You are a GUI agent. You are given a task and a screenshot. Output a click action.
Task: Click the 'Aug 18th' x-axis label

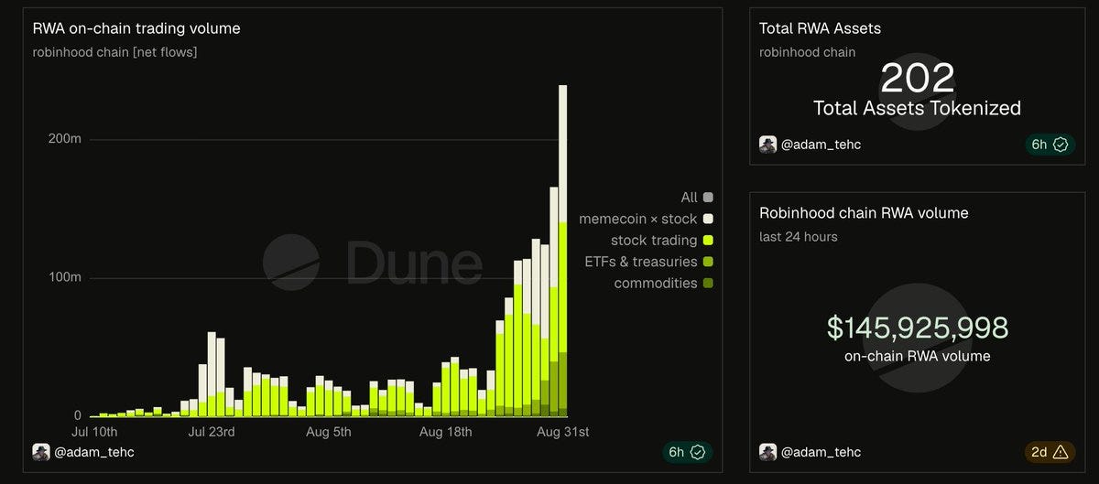(446, 431)
